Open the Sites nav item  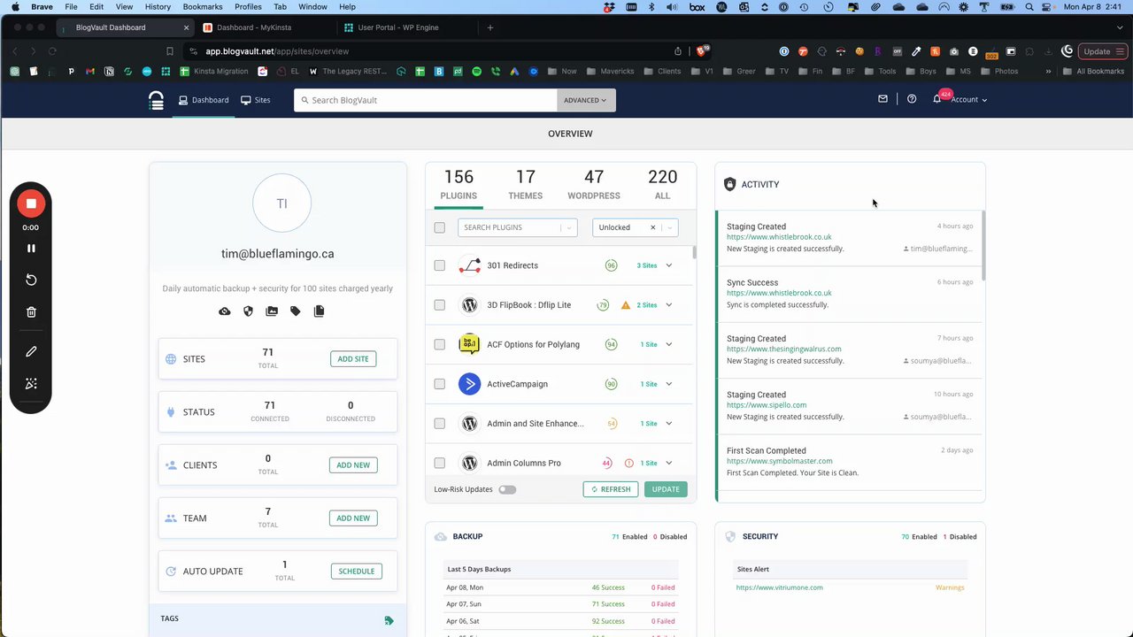point(256,100)
